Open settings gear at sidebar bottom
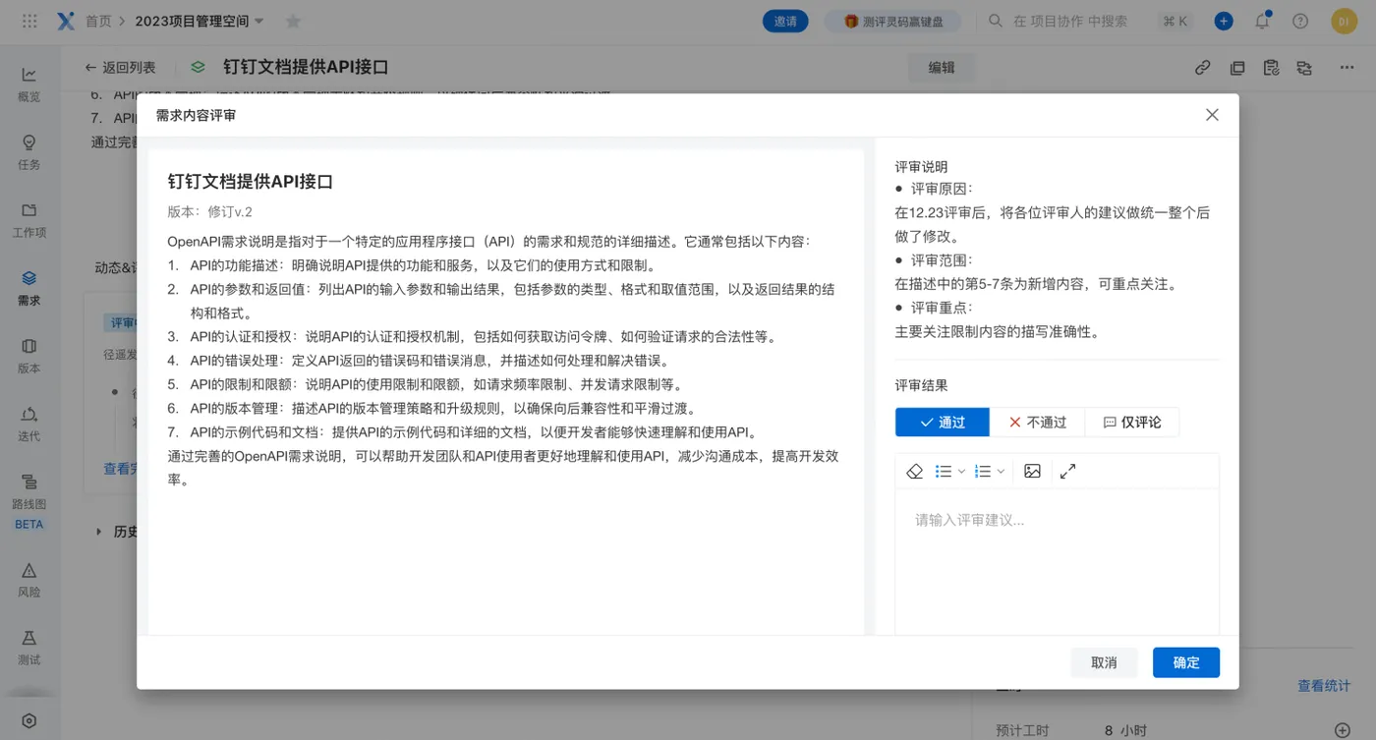Viewport: 1376px width, 740px height. coord(29,720)
